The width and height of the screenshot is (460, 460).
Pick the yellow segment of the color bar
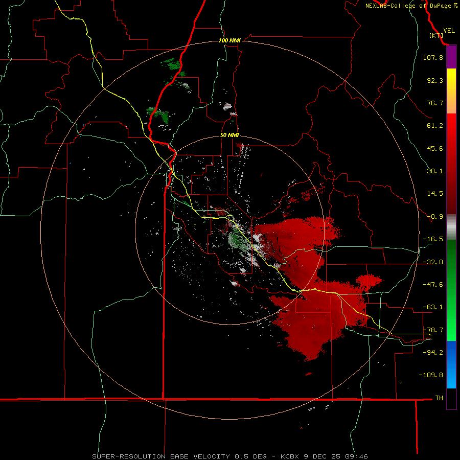(x=451, y=80)
